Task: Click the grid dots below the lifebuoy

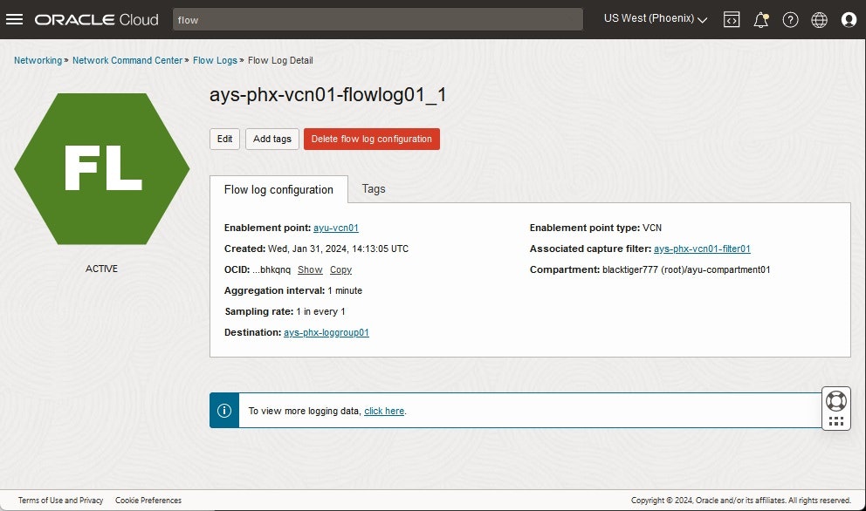Action: [836, 421]
